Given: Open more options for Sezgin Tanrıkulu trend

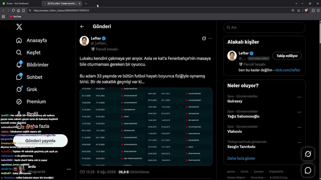Looking at the screenshot, I should [x=299, y=142].
